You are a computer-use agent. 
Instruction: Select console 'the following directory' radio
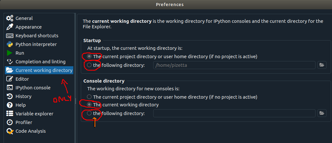click(x=89, y=113)
